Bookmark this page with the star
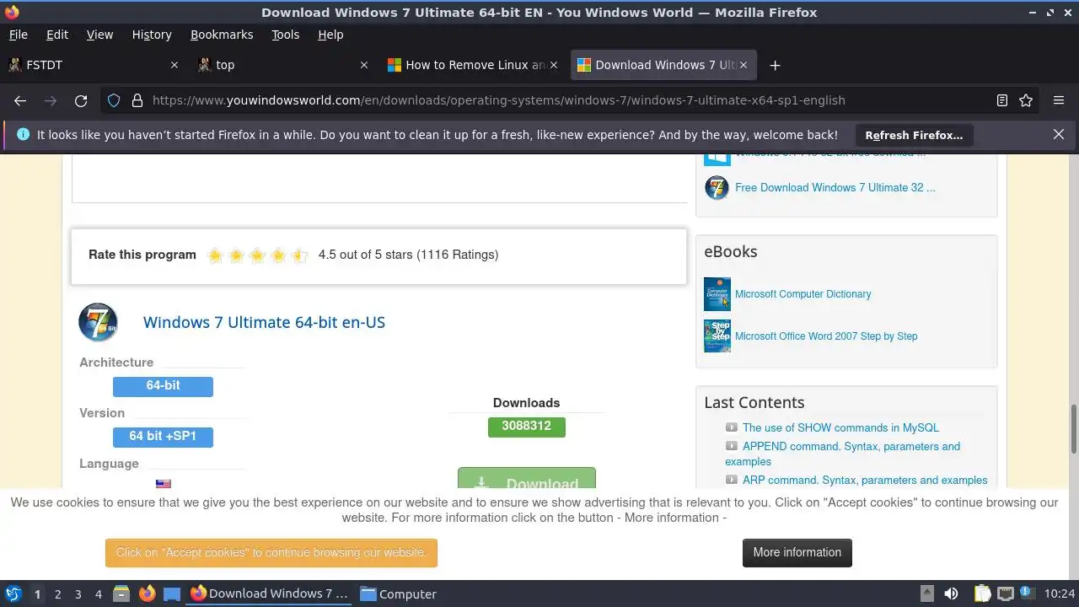Screen dimensions: 1079x607 click(1026, 100)
